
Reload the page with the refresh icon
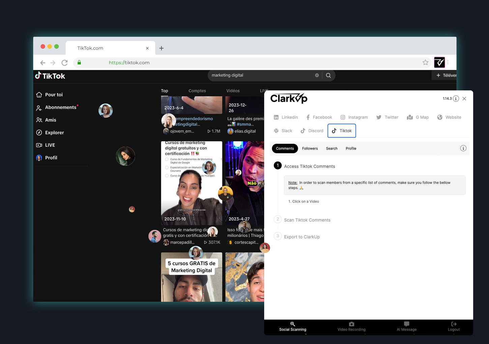pos(64,63)
